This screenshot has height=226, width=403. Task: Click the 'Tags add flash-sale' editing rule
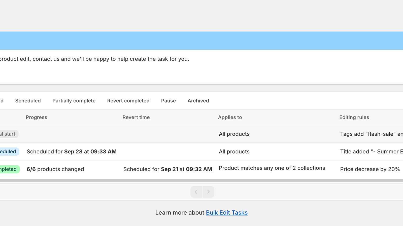point(372,134)
